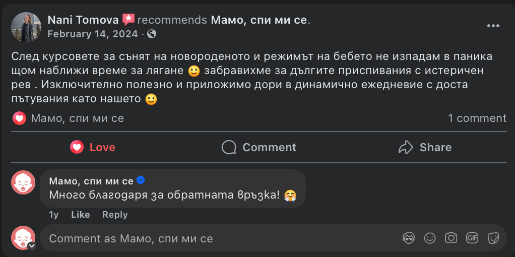Insert a GIF into the comment

click(x=472, y=238)
